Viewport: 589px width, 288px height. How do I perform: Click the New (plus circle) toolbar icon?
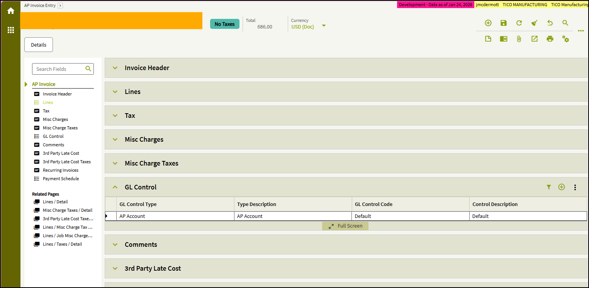click(x=488, y=23)
